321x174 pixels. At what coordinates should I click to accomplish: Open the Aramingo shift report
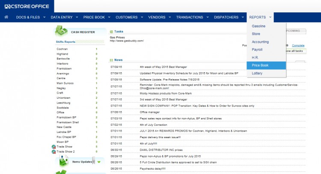coord(62,74)
